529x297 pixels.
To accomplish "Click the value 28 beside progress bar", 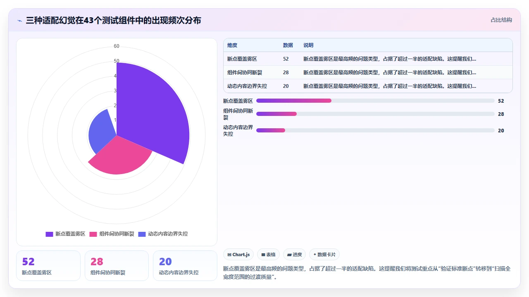I will 501,114.
